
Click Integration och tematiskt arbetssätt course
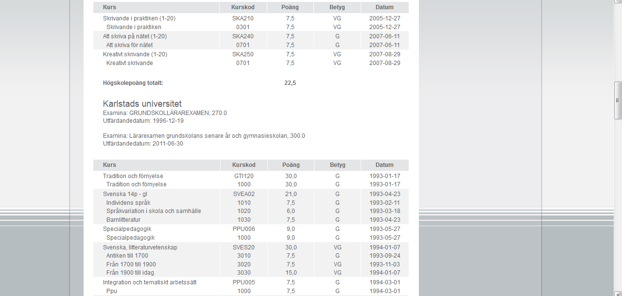coord(149,282)
